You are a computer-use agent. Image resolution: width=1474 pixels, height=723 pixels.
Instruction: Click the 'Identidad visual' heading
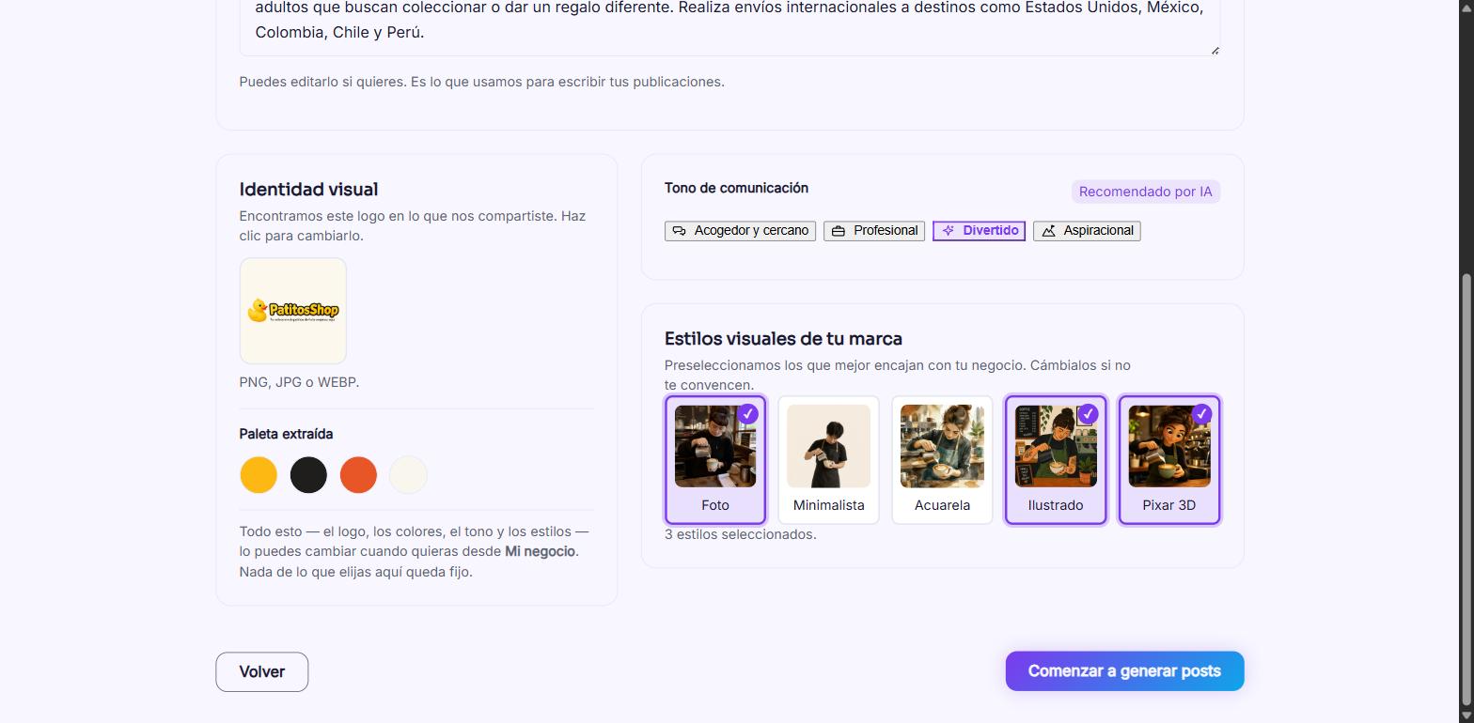coord(308,190)
